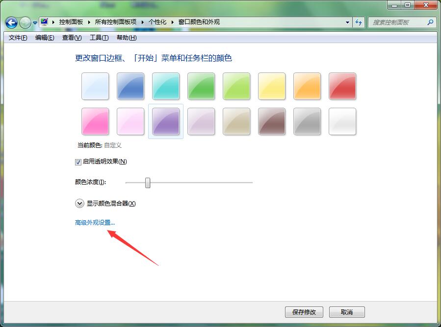The height and width of the screenshot is (327, 441).
Task: Click 窗口颜色和外观 in the address bar
Action: [x=199, y=22]
